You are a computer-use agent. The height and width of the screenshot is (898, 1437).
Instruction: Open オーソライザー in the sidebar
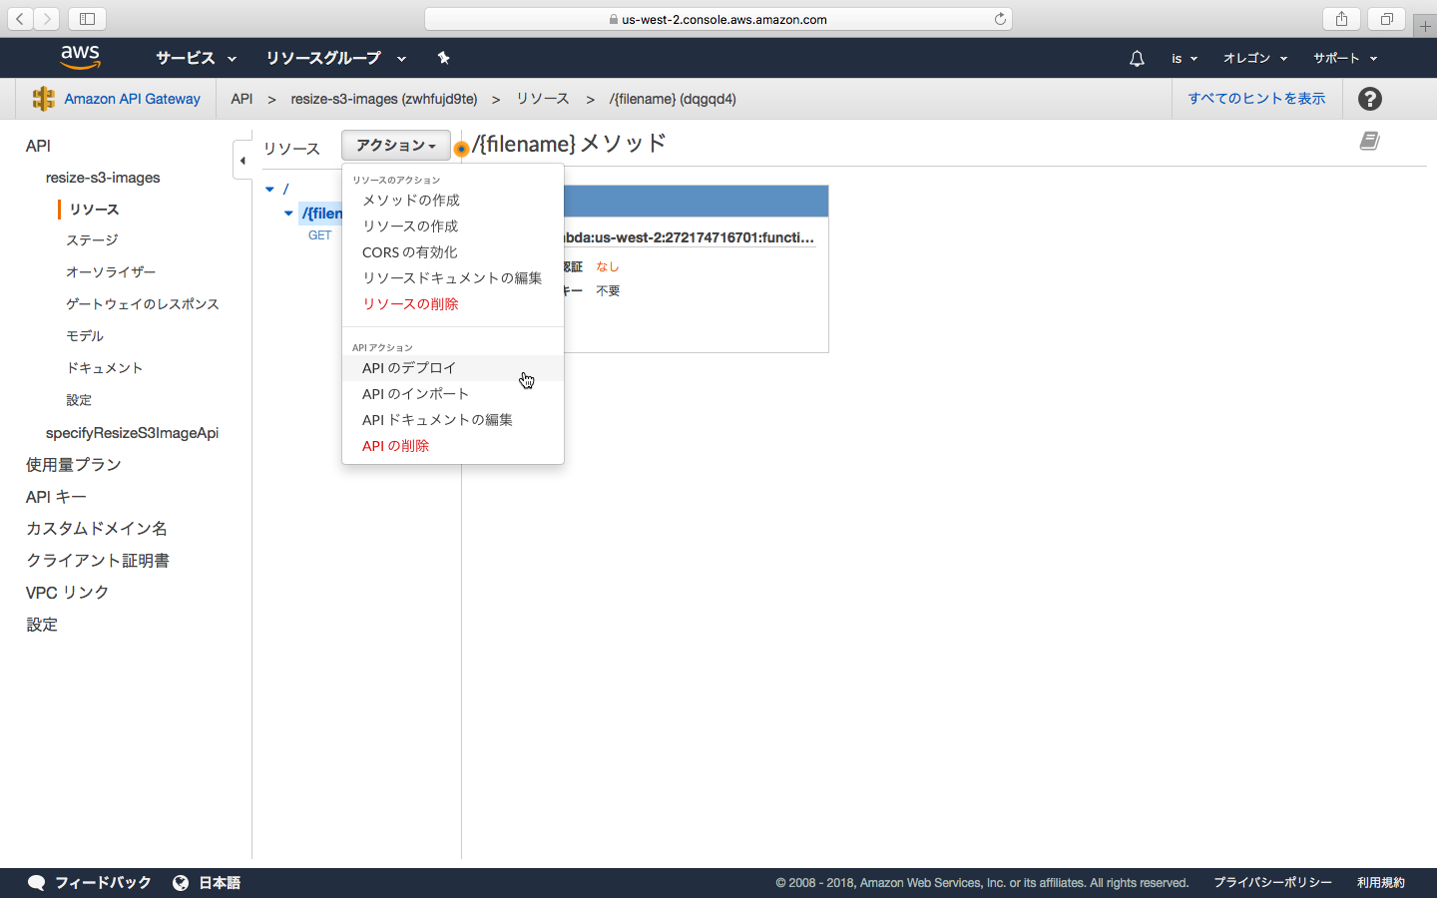click(x=111, y=272)
